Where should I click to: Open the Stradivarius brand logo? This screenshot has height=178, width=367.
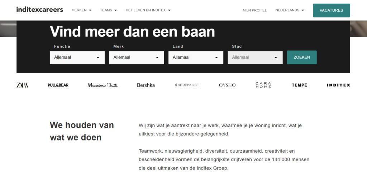click(186, 85)
